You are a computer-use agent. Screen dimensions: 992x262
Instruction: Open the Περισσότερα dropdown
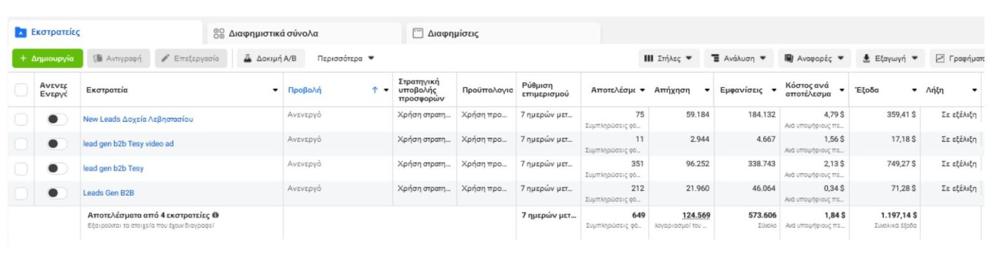click(x=346, y=59)
